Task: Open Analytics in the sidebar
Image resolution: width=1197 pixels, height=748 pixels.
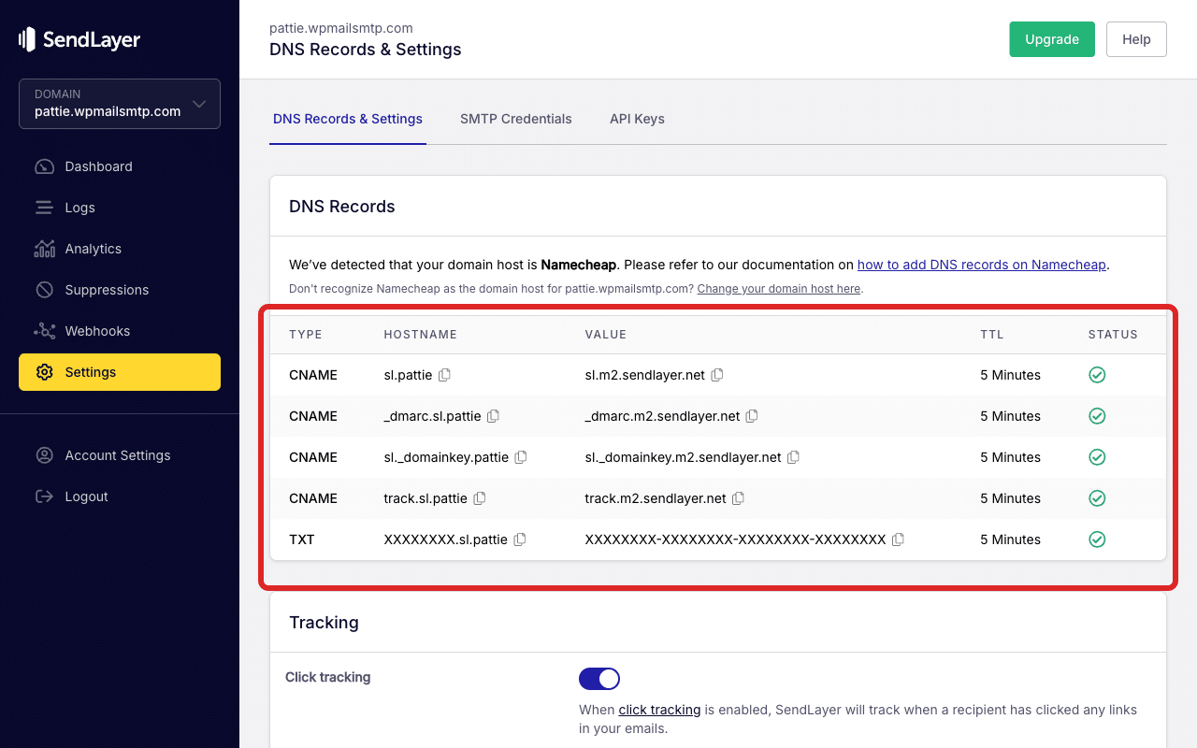Action: (x=120, y=249)
